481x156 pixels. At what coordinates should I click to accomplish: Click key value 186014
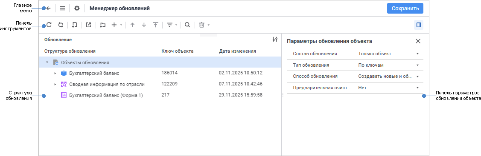click(x=169, y=73)
